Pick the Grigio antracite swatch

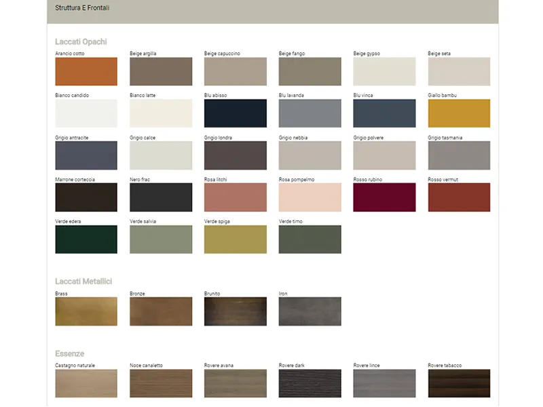pos(86,155)
